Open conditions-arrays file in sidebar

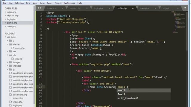click(x=23, y=73)
